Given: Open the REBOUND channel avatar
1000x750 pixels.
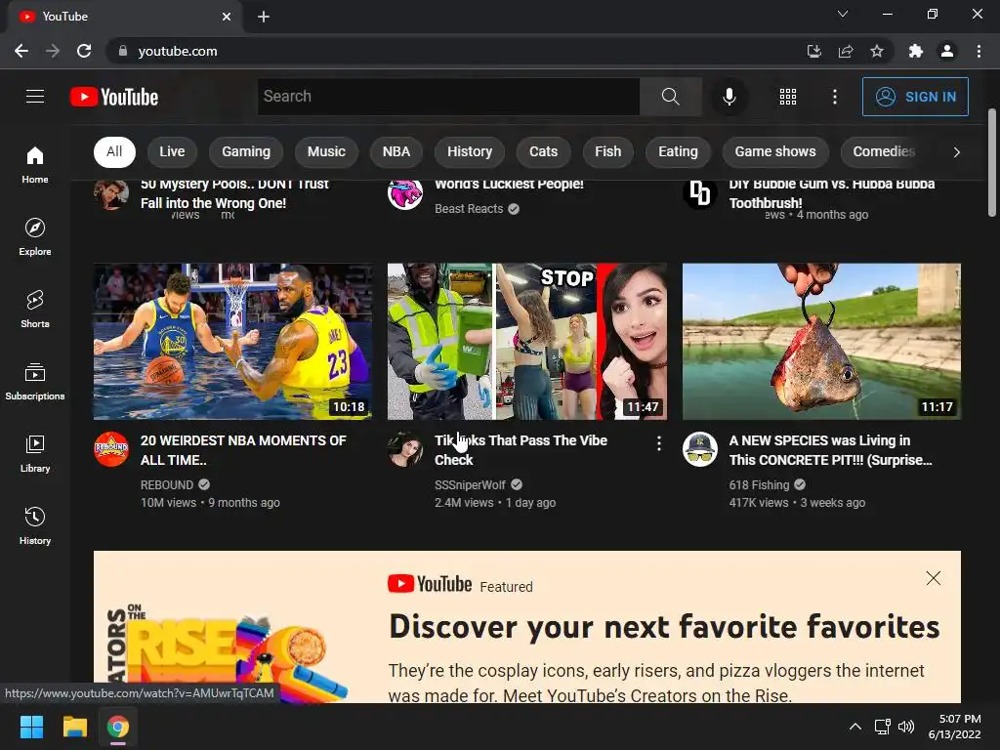Looking at the screenshot, I should [x=111, y=449].
